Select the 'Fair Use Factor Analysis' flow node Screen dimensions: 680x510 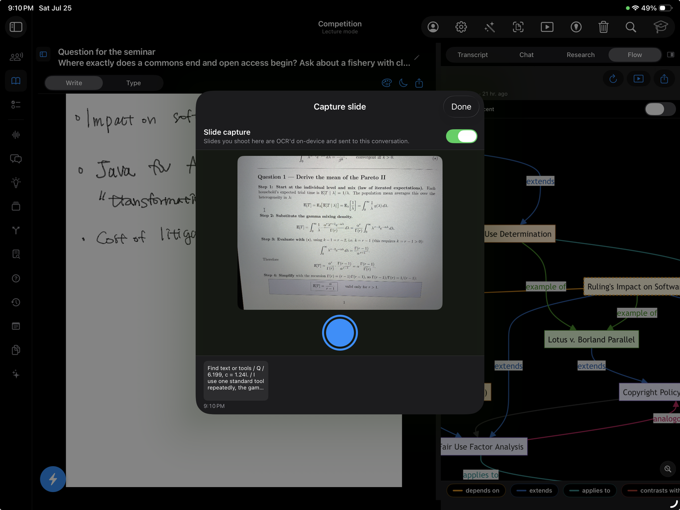click(x=484, y=447)
